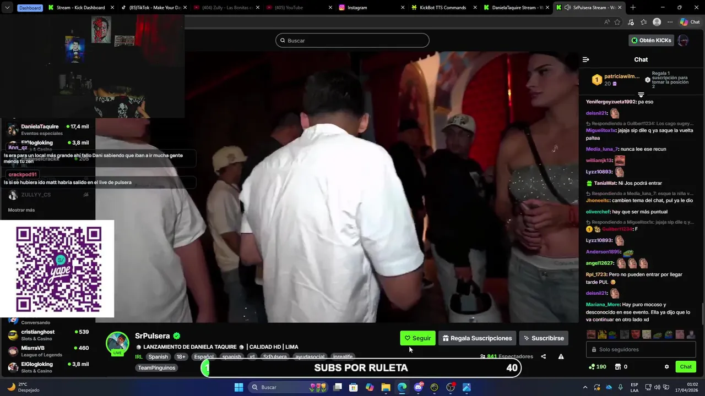The width and height of the screenshot is (705, 396).
Task: Open the chat shop icon
Action: (618, 367)
